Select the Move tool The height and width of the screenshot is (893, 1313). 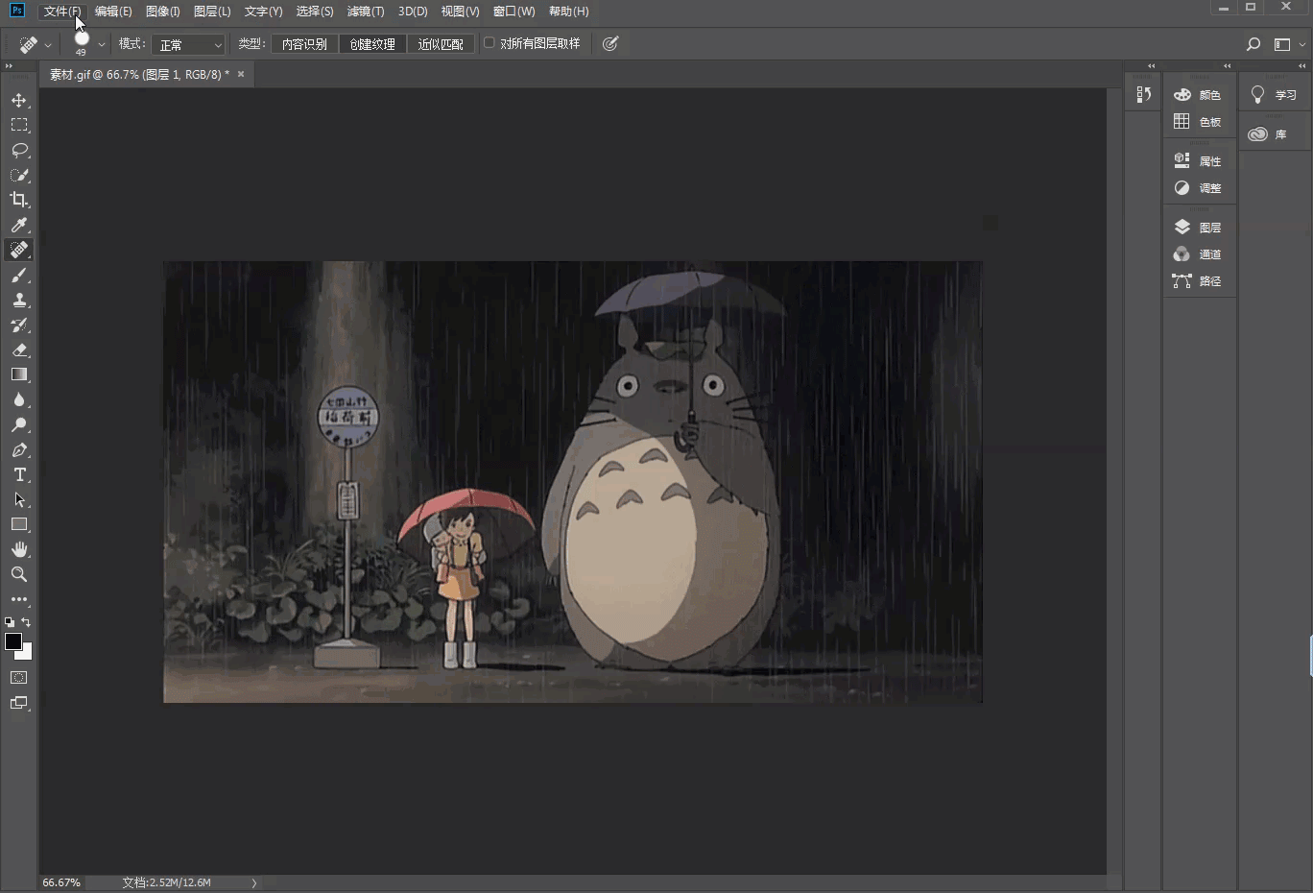coord(19,100)
